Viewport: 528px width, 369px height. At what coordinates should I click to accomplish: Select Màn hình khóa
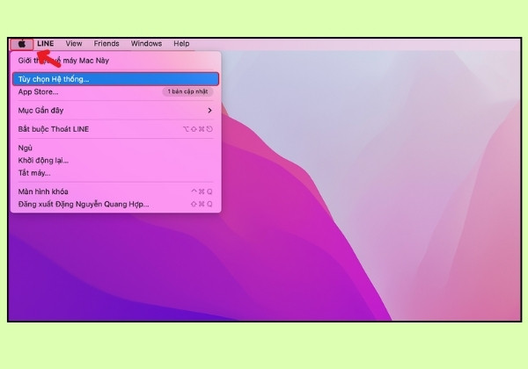(x=116, y=192)
